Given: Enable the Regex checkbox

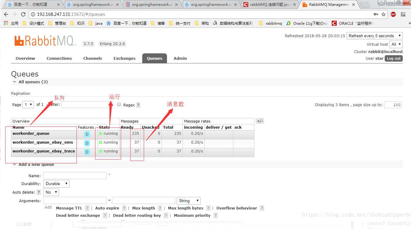Looking at the screenshot, I should [x=119, y=104].
